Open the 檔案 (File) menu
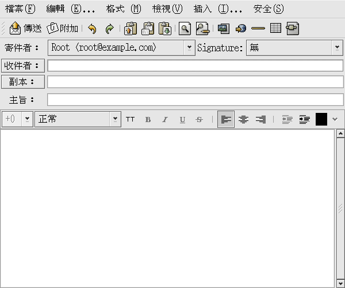The height and width of the screenshot is (288, 345). click(x=20, y=9)
